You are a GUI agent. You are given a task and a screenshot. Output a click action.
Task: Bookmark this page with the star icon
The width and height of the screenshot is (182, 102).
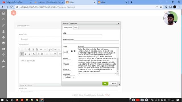161,7
